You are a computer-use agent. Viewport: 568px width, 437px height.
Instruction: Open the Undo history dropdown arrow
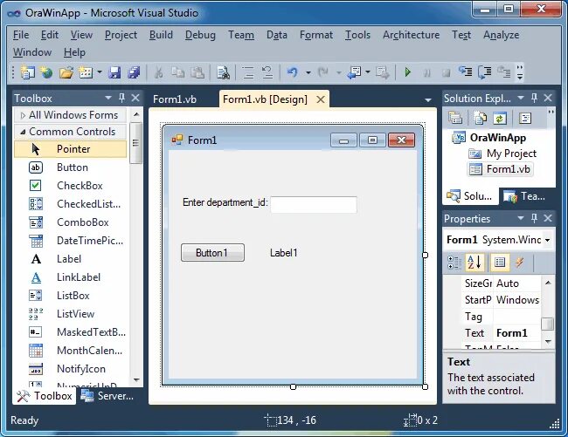click(308, 72)
